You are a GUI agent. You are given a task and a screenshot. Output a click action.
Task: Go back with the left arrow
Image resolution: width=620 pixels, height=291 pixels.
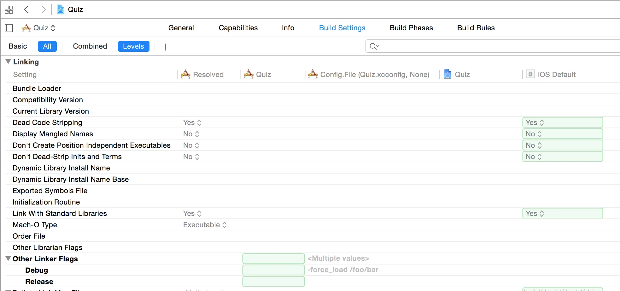tap(26, 9)
